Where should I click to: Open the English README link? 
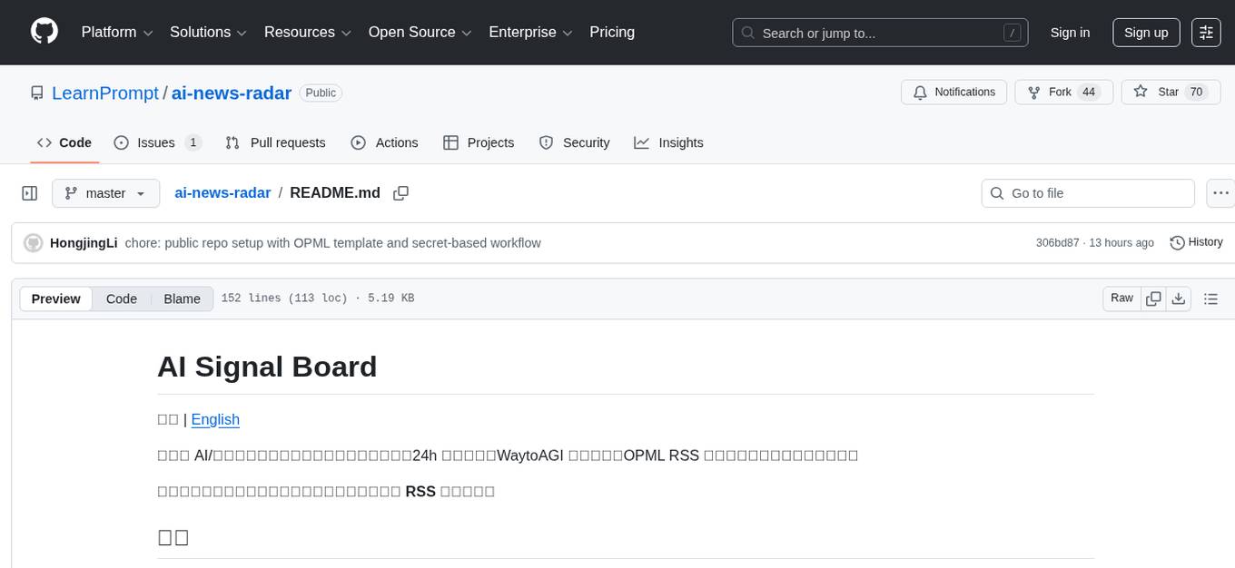click(x=215, y=419)
